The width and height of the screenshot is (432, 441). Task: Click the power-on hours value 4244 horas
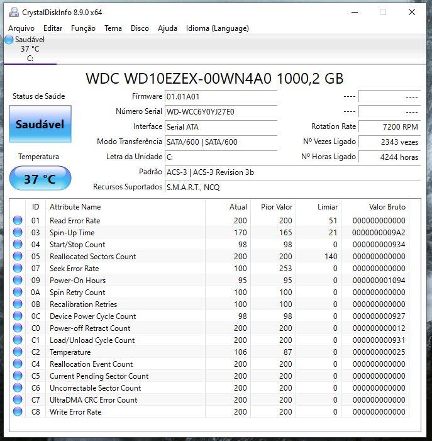coord(390,157)
